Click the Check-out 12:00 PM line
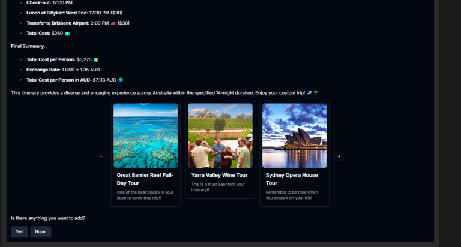Viewport: 461px width, 247px height. pyautogui.click(x=49, y=2)
